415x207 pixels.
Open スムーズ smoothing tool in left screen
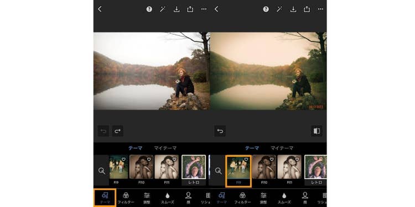pyautogui.click(x=168, y=198)
